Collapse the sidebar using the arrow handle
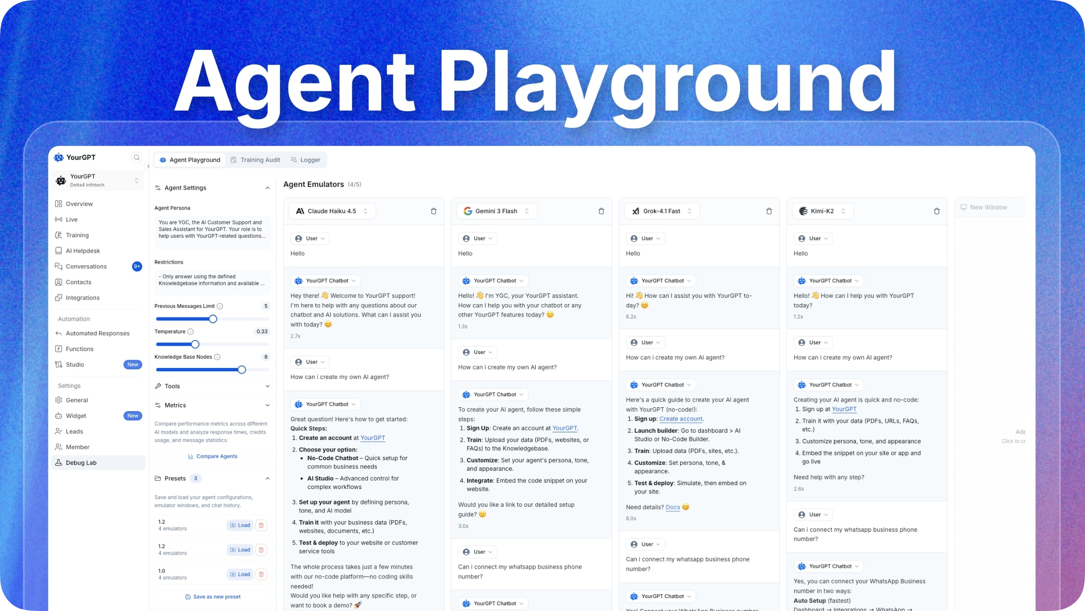 pyautogui.click(x=148, y=166)
